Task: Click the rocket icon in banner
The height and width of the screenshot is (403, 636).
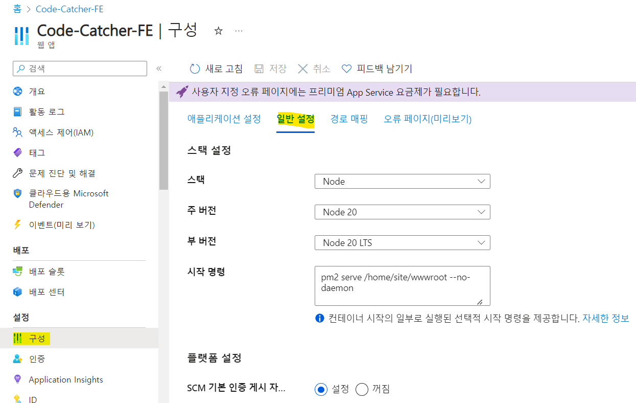Action: click(182, 92)
